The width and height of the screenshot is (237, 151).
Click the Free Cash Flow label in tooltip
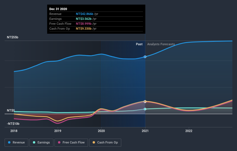pyautogui.click(x=60, y=24)
